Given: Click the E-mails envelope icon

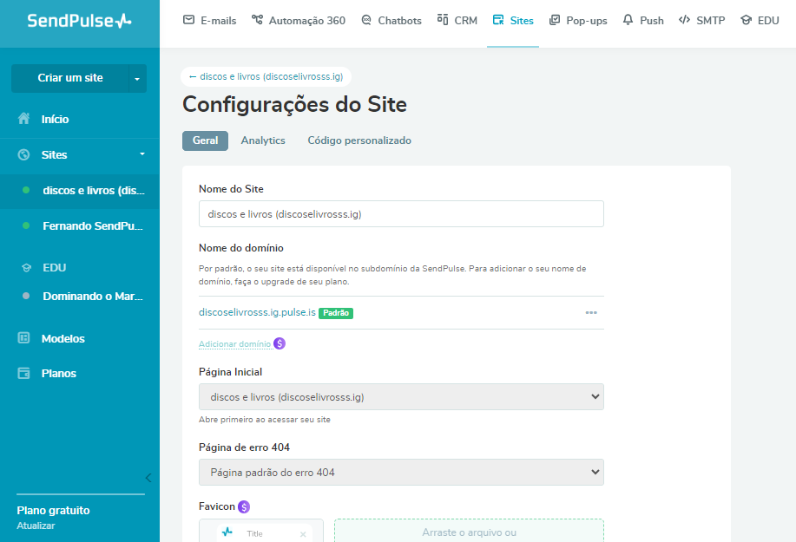Looking at the screenshot, I should pos(188,20).
